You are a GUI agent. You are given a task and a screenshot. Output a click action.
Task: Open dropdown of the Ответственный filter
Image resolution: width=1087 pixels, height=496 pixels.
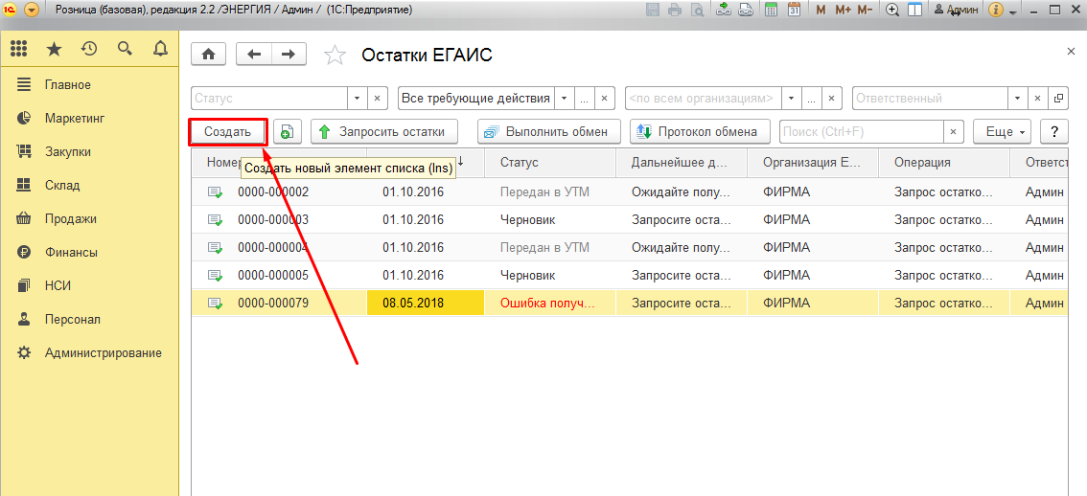coord(1018,99)
